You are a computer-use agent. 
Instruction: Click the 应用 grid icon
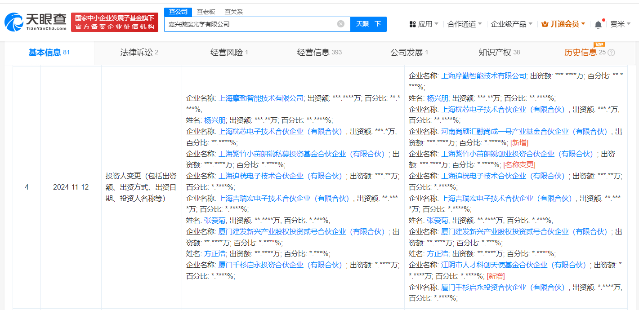(412, 24)
